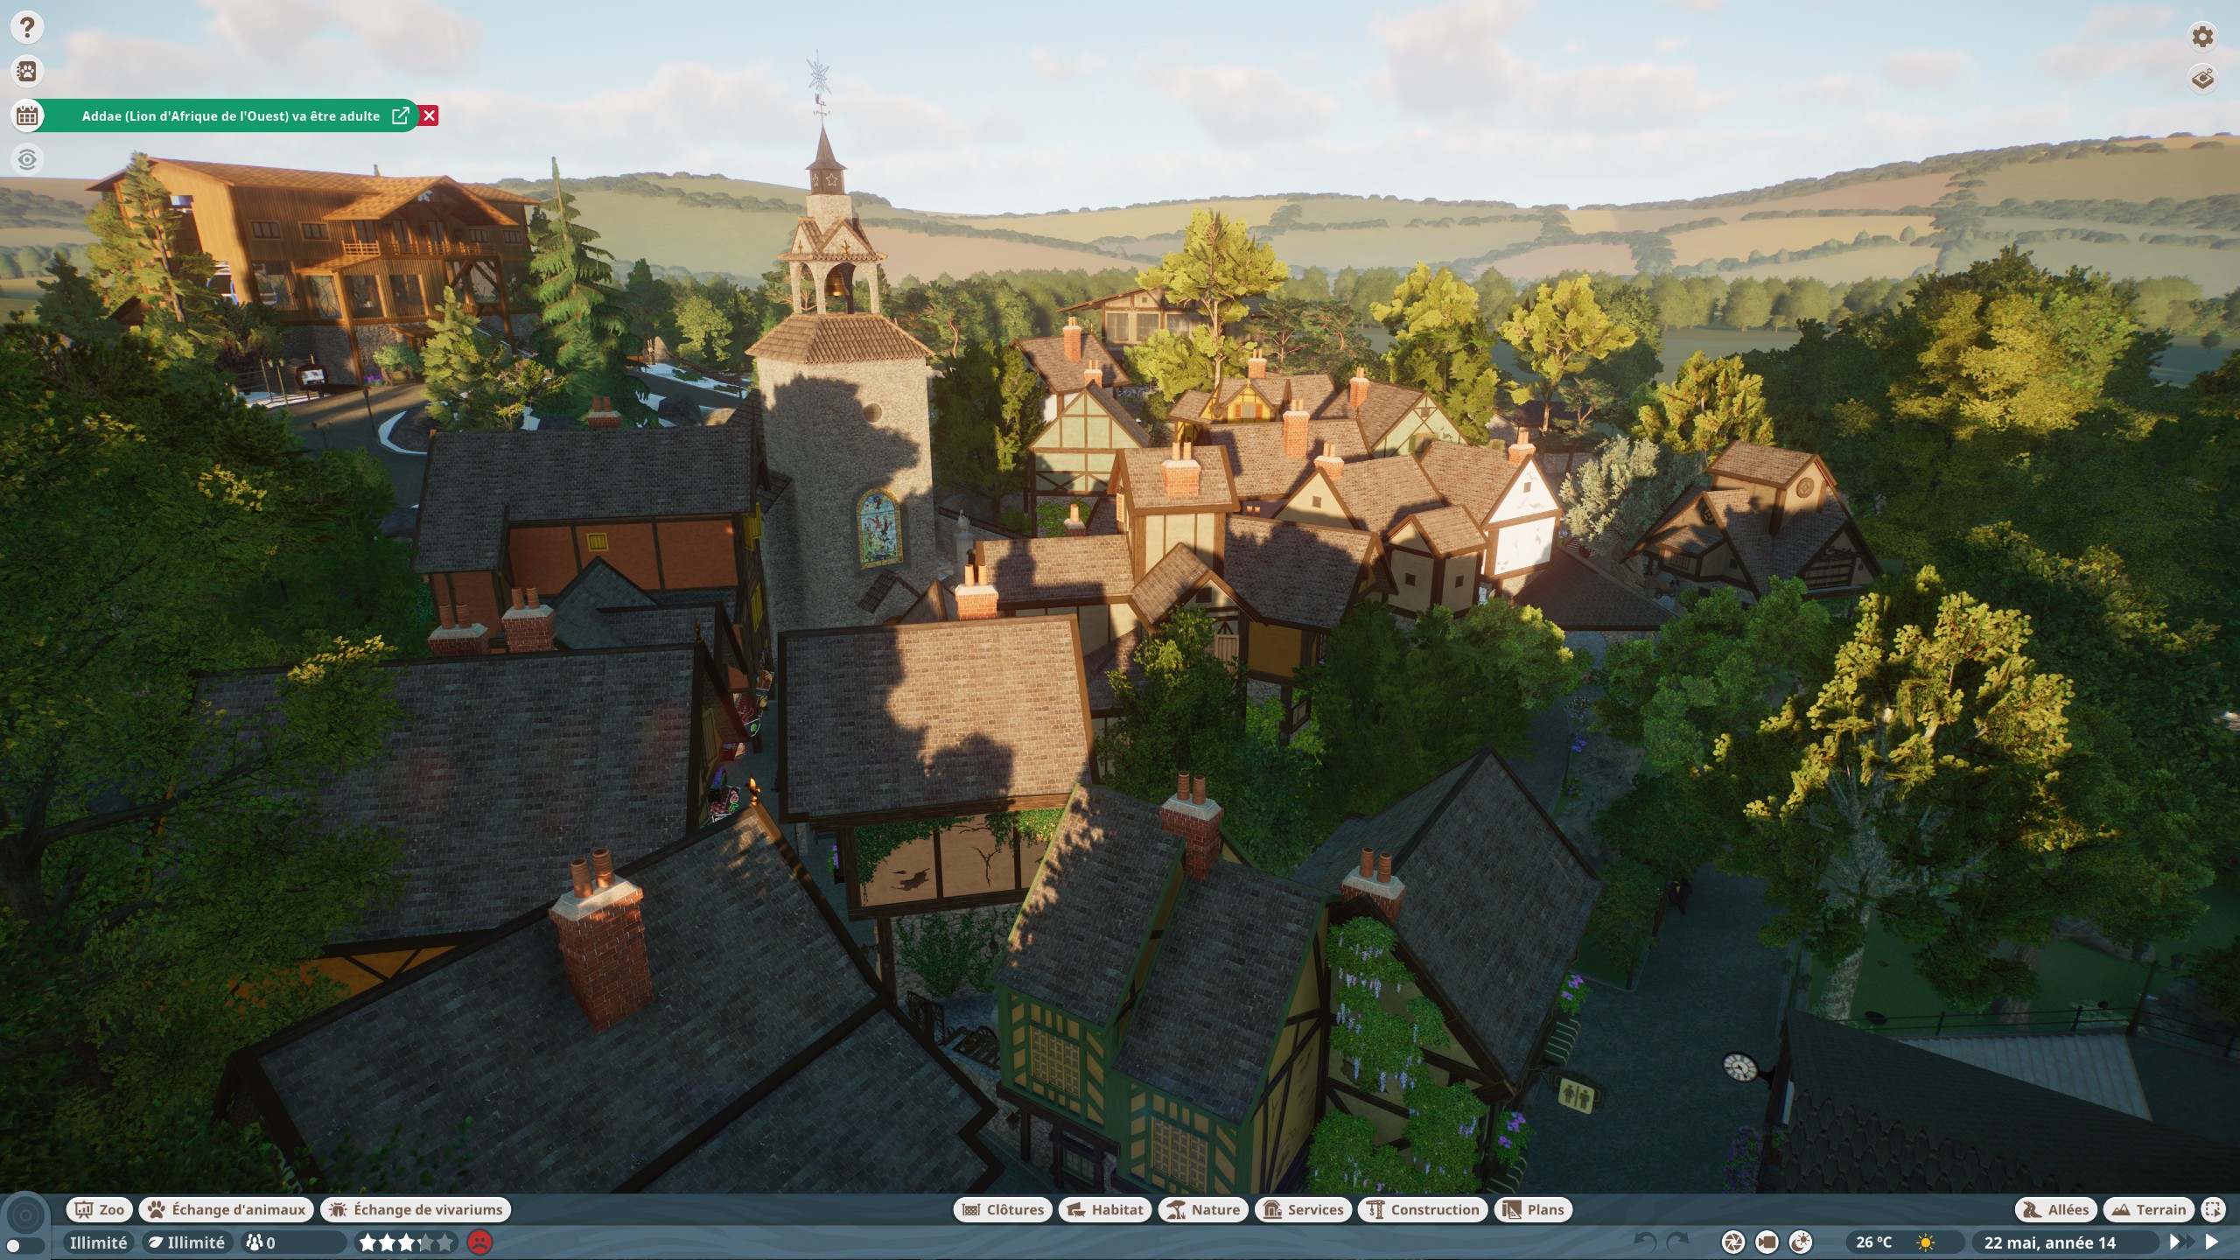Open the settings gear icon
The image size is (2240, 1260).
[x=2202, y=36]
